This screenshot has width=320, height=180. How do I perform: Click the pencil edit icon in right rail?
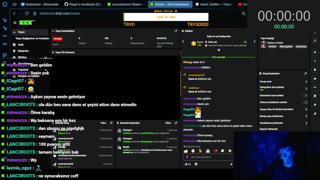[x=315, y=41]
